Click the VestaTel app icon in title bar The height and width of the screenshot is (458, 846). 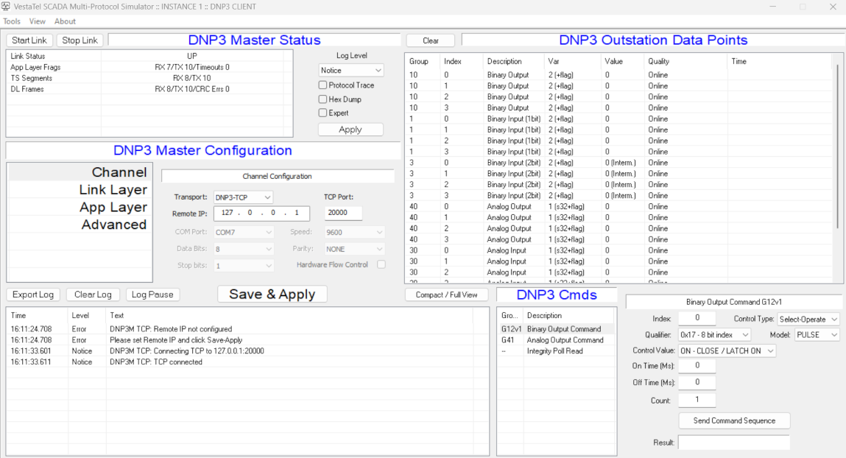tap(6, 7)
